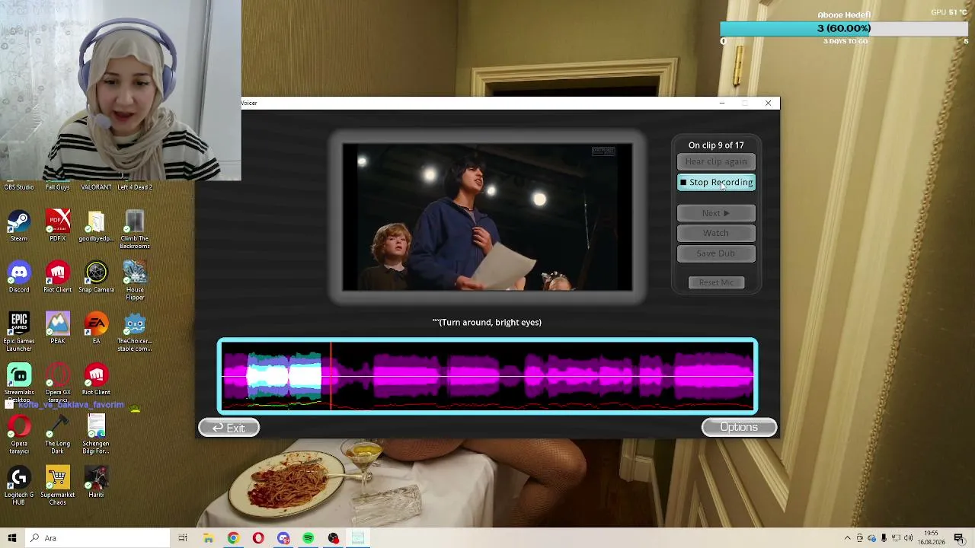
Task: Launch Logitech G HUB from desktop
Action: pyautogui.click(x=19, y=485)
